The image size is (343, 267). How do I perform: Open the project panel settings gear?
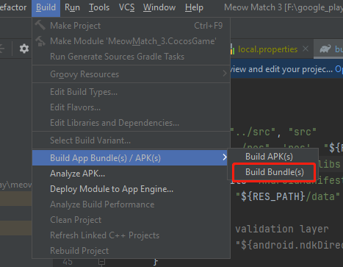point(24,49)
